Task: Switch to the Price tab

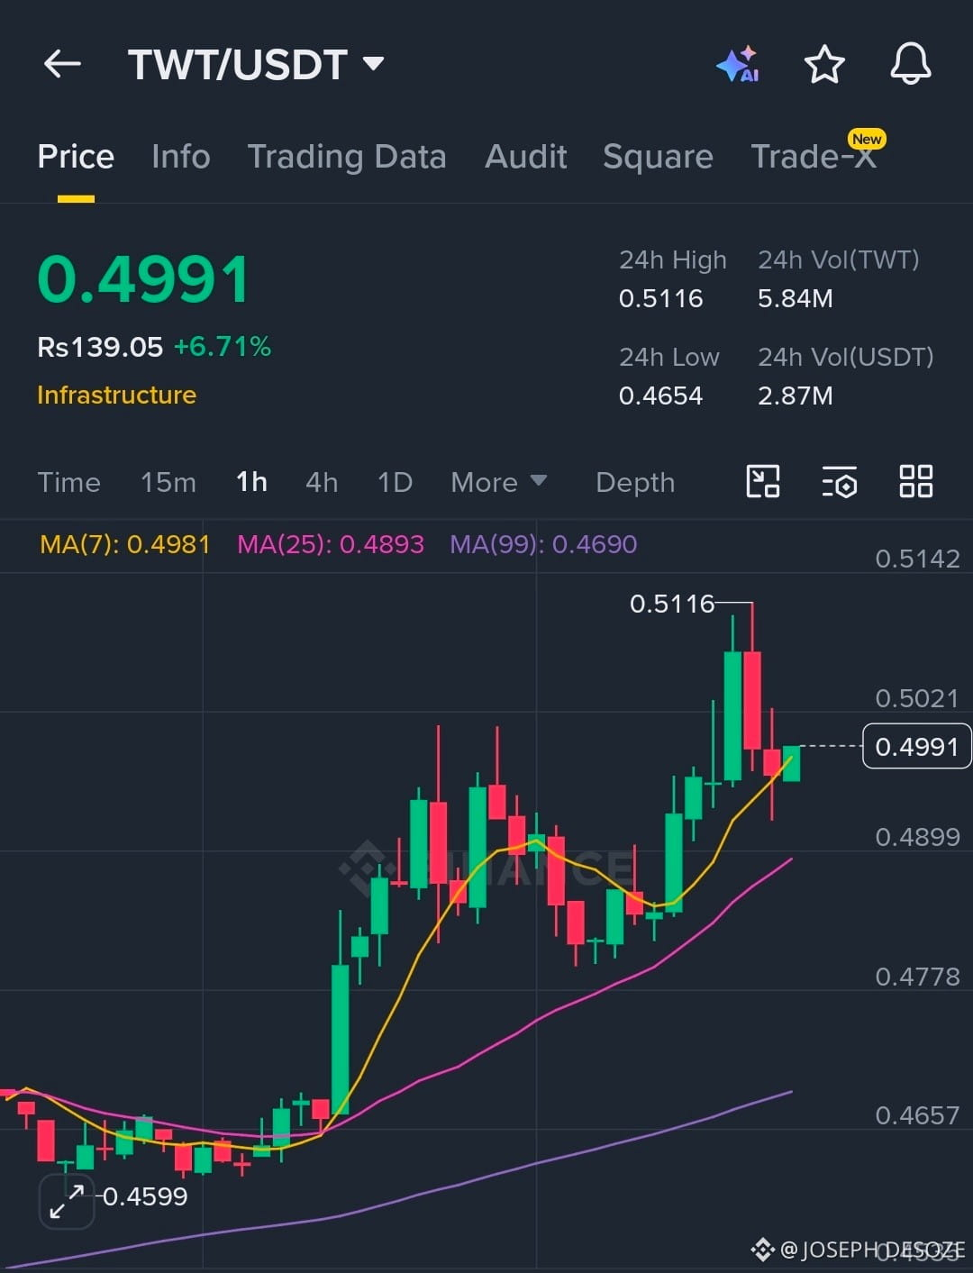Action: click(x=76, y=157)
